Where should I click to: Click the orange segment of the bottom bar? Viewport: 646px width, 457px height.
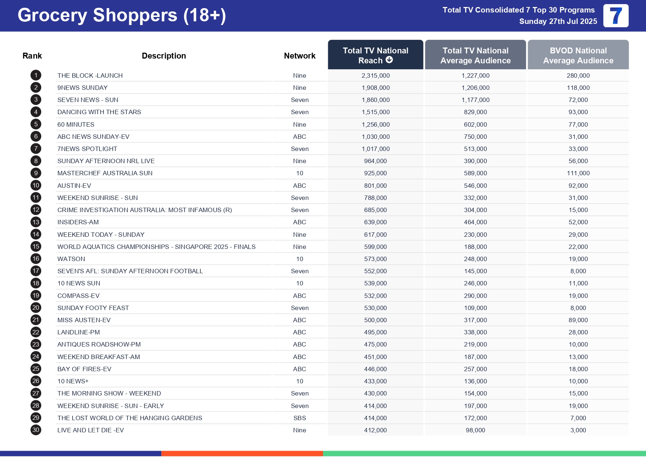click(242, 453)
